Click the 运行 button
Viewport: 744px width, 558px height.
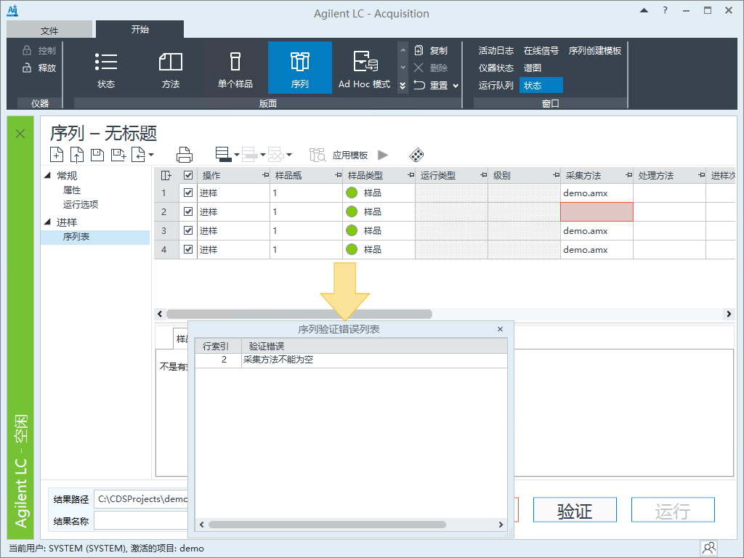(673, 510)
